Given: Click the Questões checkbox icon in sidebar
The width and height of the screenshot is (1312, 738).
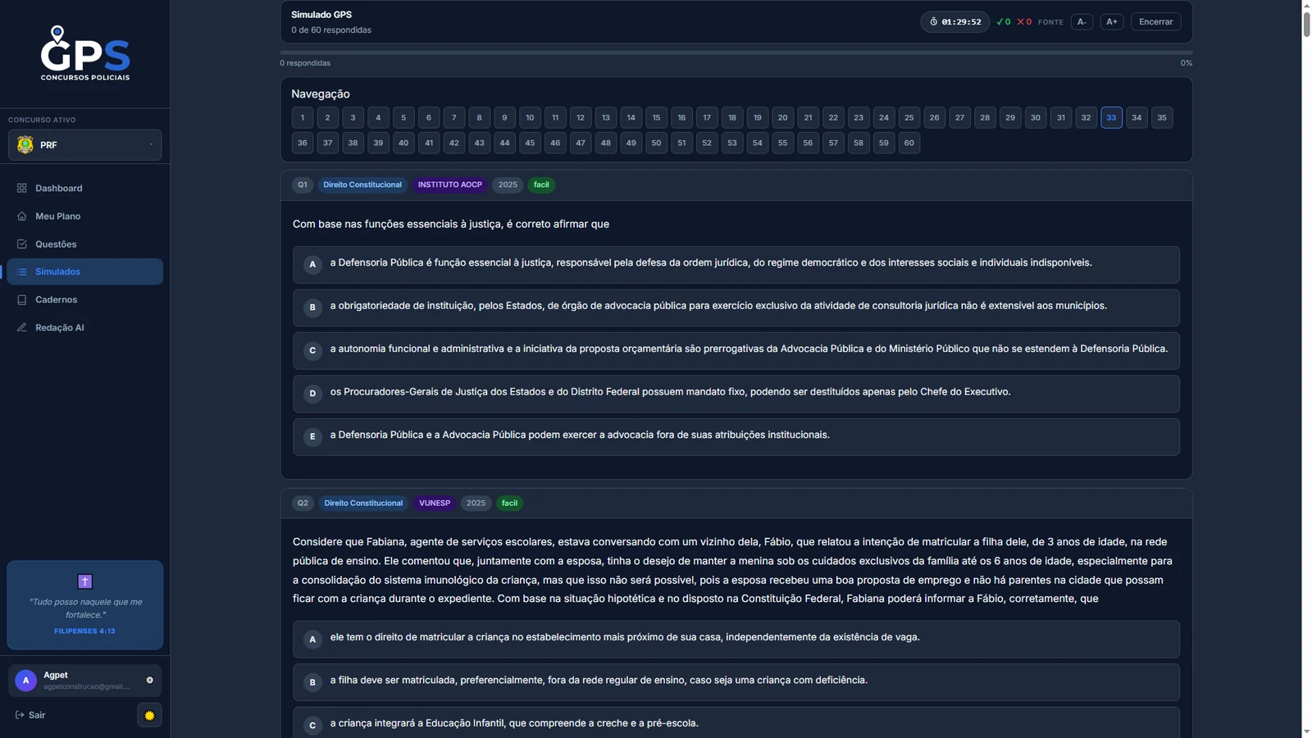Looking at the screenshot, I should tap(22, 244).
